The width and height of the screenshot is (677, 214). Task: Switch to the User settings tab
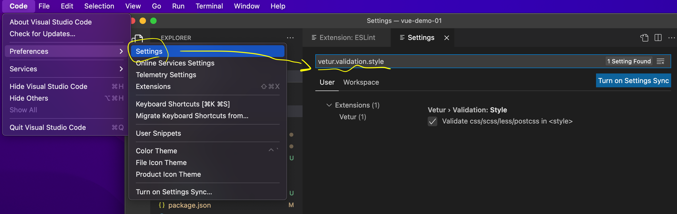(327, 82)
